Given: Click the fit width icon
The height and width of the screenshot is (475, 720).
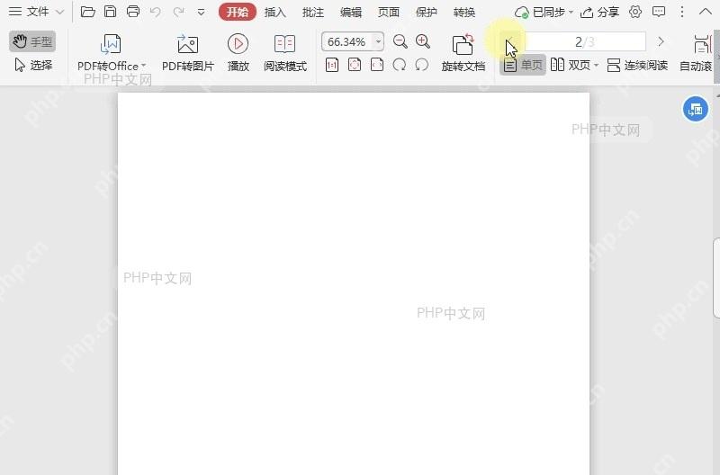Looking at the screenshot, I should (377, 65).
